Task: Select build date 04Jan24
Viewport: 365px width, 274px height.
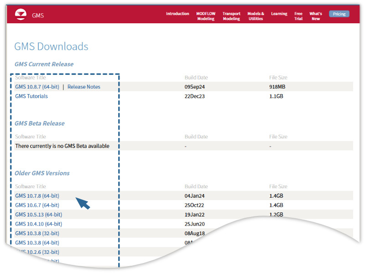Action: click(194, 196)
